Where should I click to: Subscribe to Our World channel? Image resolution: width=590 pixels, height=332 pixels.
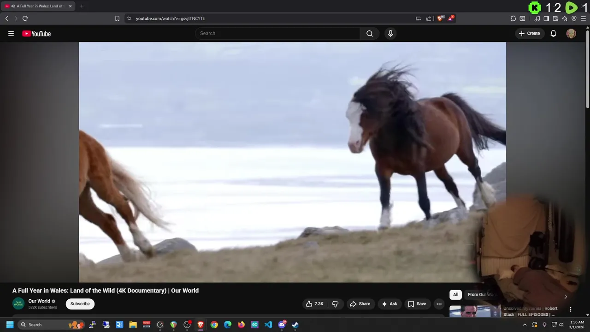80,304
